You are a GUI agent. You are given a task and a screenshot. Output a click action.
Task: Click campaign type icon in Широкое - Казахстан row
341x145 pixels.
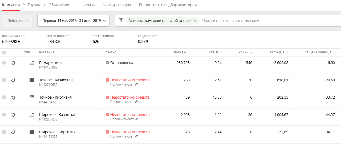point(32,115)
